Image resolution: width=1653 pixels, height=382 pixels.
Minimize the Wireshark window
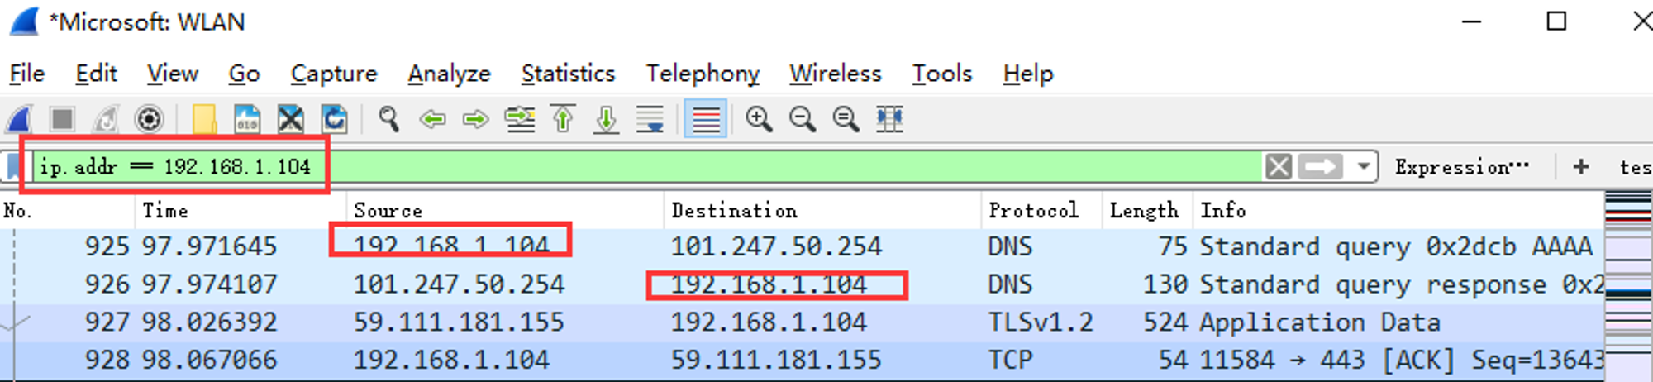(x=1472, y=21)
